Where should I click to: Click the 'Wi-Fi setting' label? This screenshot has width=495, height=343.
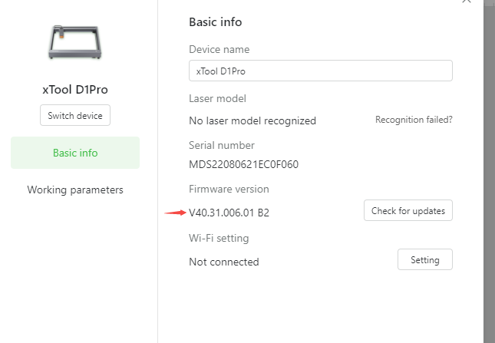click(x=219, y=238)
